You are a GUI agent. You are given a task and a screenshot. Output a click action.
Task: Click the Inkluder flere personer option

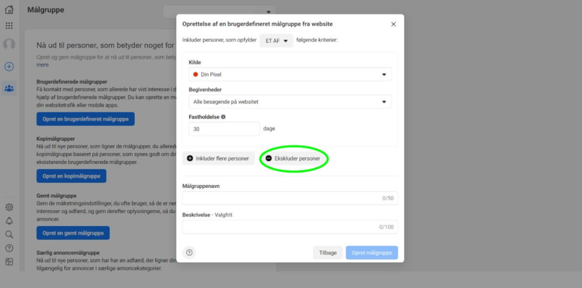pyautogui.click(x=218, y=158)
